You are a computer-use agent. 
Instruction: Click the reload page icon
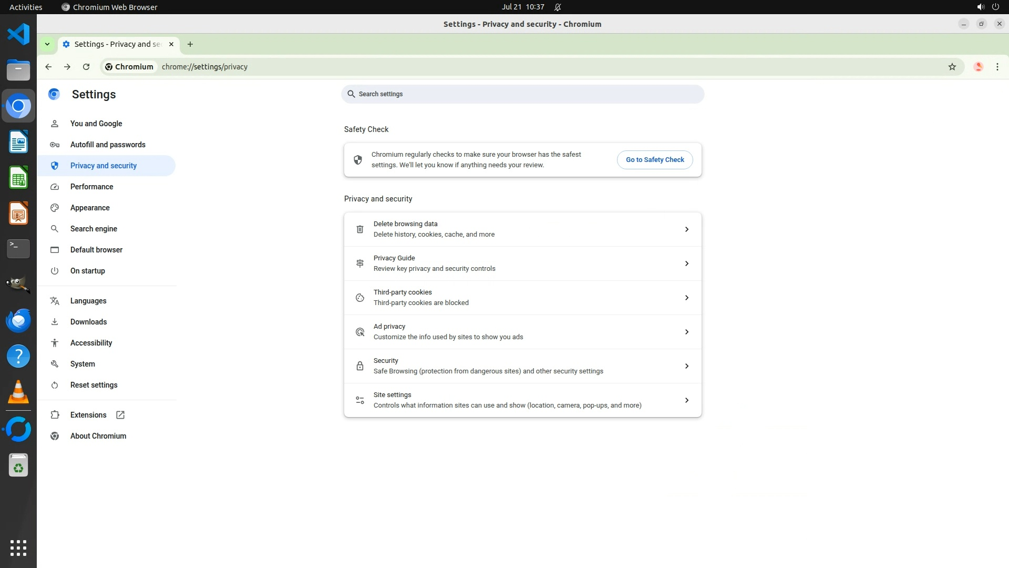(x=86, y=67)
